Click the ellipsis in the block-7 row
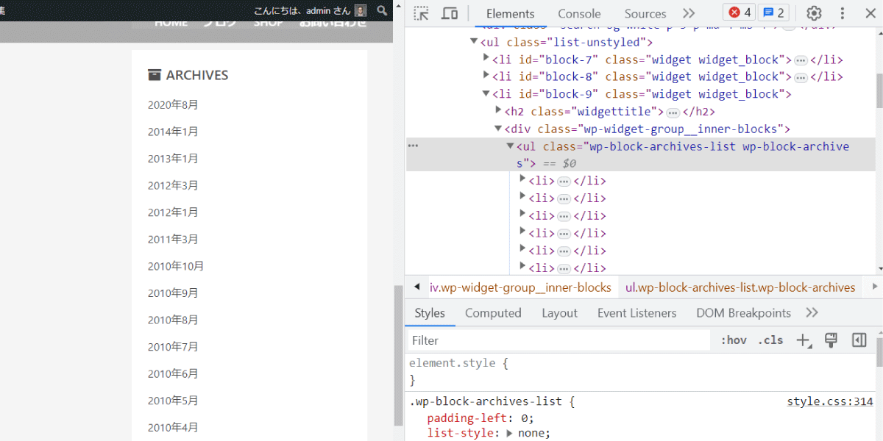Image resolution: width=883 pixels, height=441 pixels. 801,60
